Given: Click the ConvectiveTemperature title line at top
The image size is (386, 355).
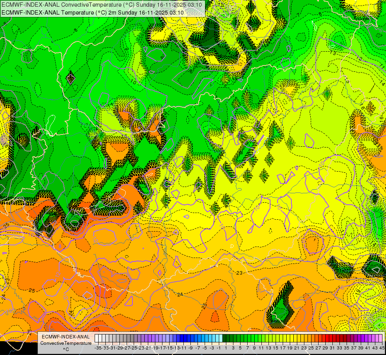Looking at the screenshot, I should tap(102, 5).
